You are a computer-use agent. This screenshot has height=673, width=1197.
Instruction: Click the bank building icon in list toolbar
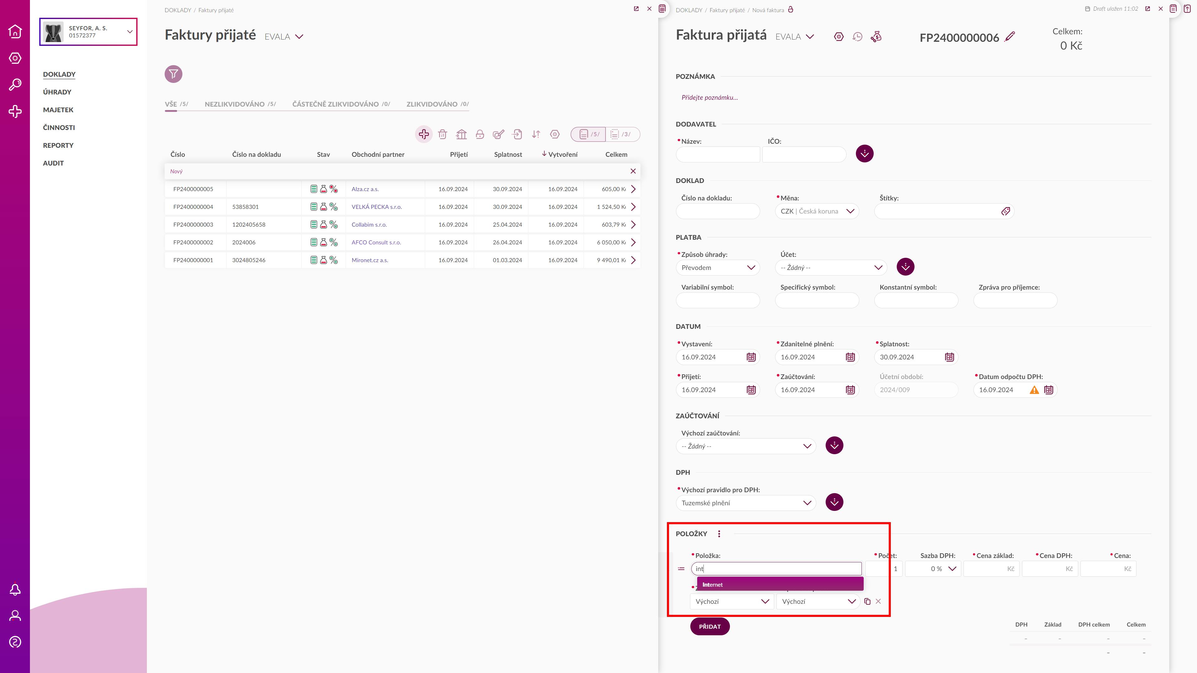click(461, 134)
